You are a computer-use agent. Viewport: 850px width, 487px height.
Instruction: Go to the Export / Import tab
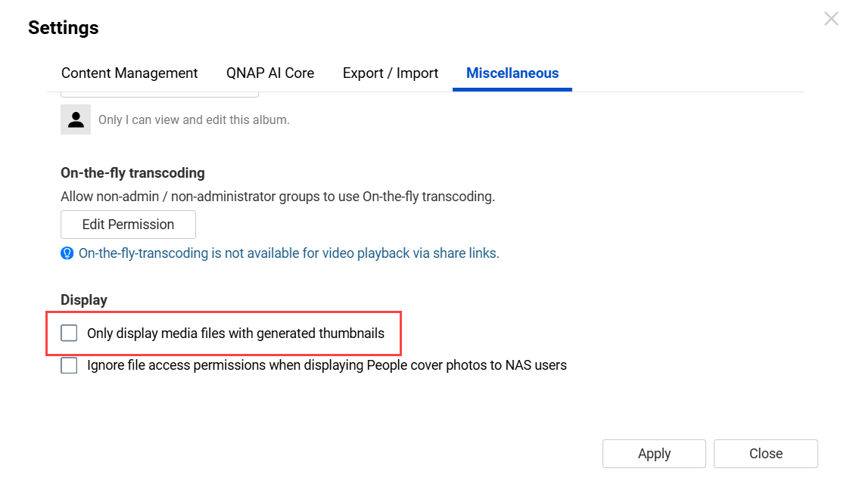tap(391, 73)
